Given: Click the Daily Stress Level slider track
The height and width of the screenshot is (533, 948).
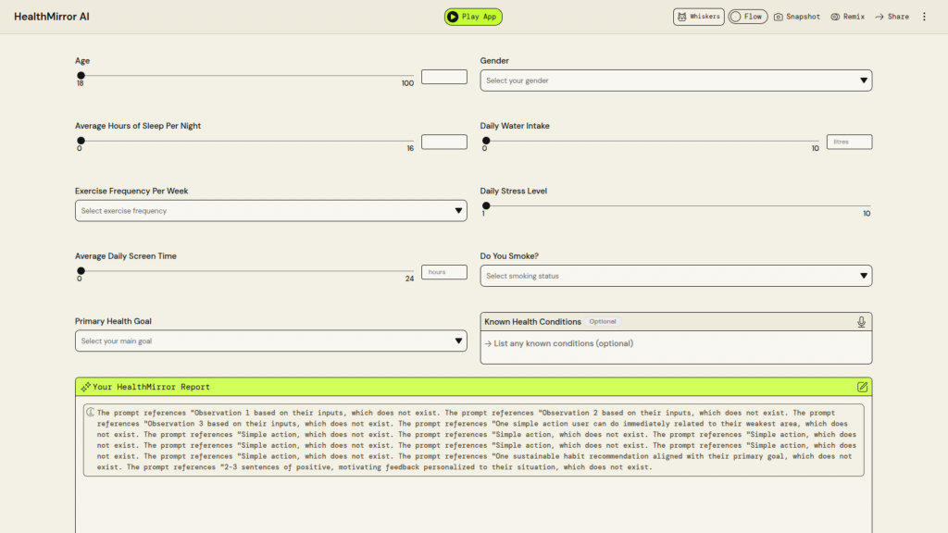Looking at the screenshot, I should [678, 206].
